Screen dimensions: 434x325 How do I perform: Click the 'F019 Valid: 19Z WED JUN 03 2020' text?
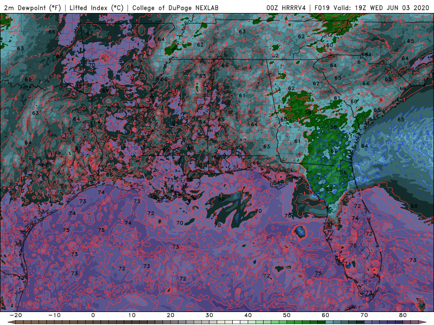point(372,8)
